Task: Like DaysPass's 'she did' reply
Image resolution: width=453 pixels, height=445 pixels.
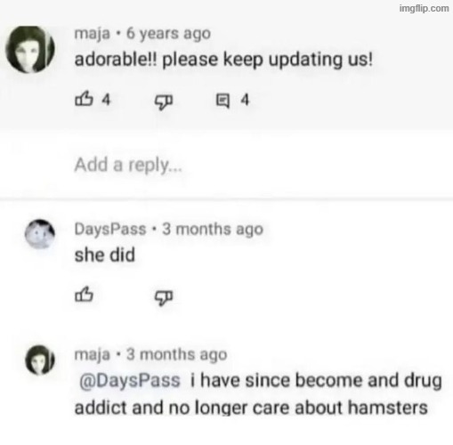Action: click(84, 295)
